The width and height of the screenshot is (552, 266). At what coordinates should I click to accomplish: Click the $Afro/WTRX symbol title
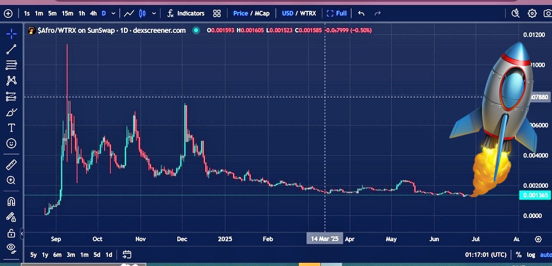coord(112,31)
